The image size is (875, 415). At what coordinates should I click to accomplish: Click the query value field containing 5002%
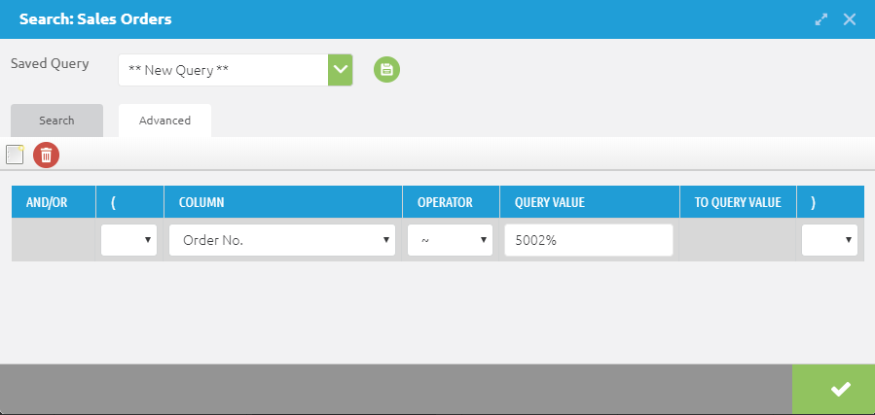tap(588, 240)
